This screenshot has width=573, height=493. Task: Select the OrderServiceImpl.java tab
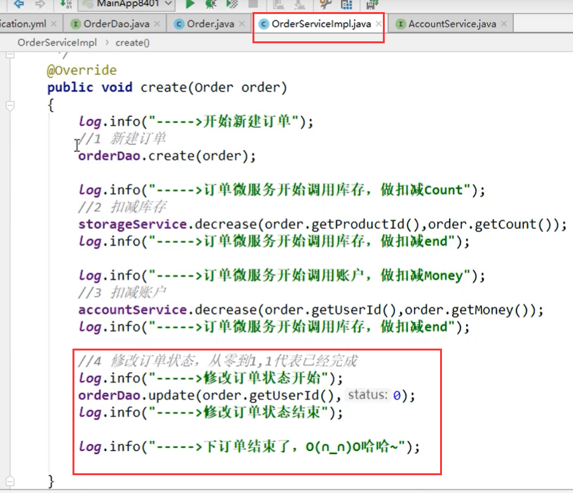pos(321,24)
